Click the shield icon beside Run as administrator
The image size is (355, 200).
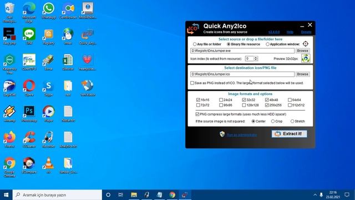(222, 134)
